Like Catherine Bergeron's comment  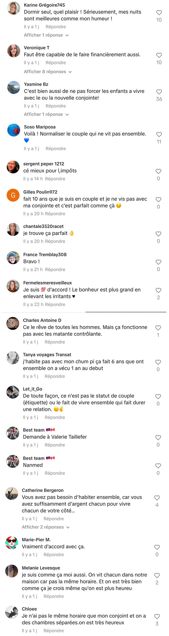click(157, 498)
